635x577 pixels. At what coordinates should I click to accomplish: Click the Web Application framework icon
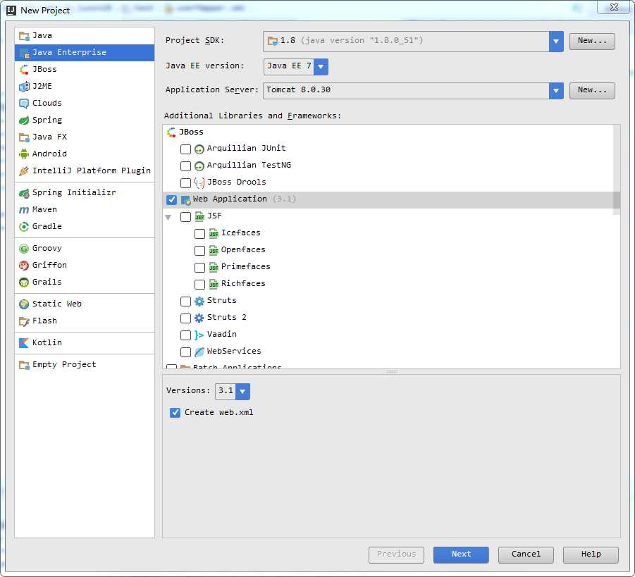click(185, 199)
